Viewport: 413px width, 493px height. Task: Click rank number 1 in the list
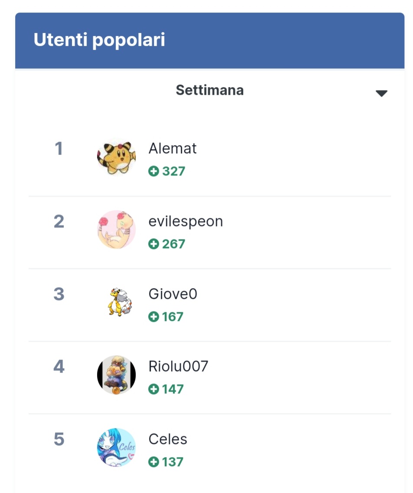[59, 149]
